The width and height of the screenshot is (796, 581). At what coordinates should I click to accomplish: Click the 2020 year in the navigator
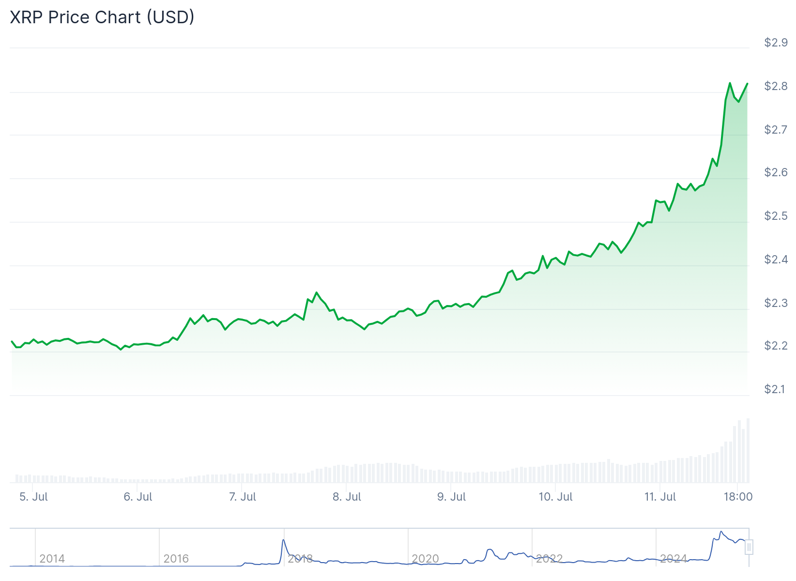pos(425,559)
